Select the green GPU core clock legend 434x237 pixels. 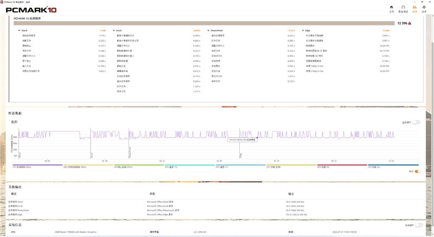(x=139, y=166)
